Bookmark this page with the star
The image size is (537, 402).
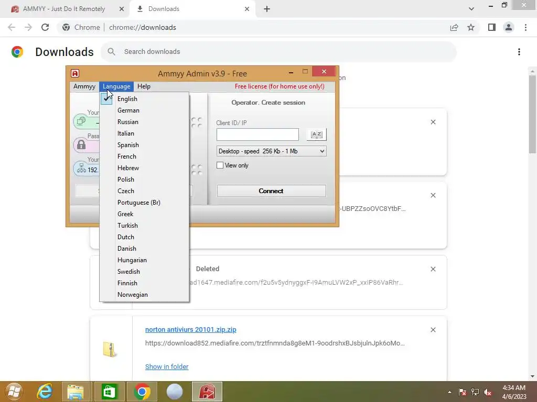(471, 27)
